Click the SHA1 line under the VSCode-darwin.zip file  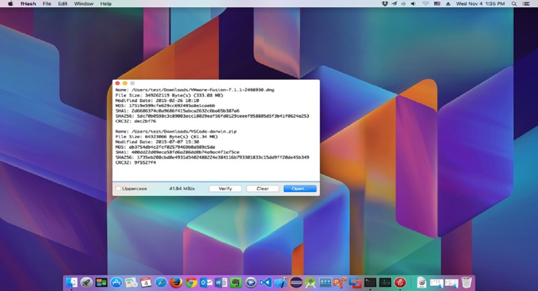(x=177, y=152)
